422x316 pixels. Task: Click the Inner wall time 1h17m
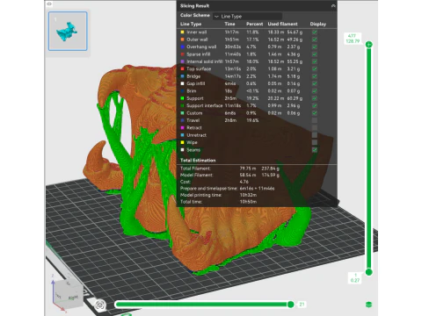tap(232, 32)
